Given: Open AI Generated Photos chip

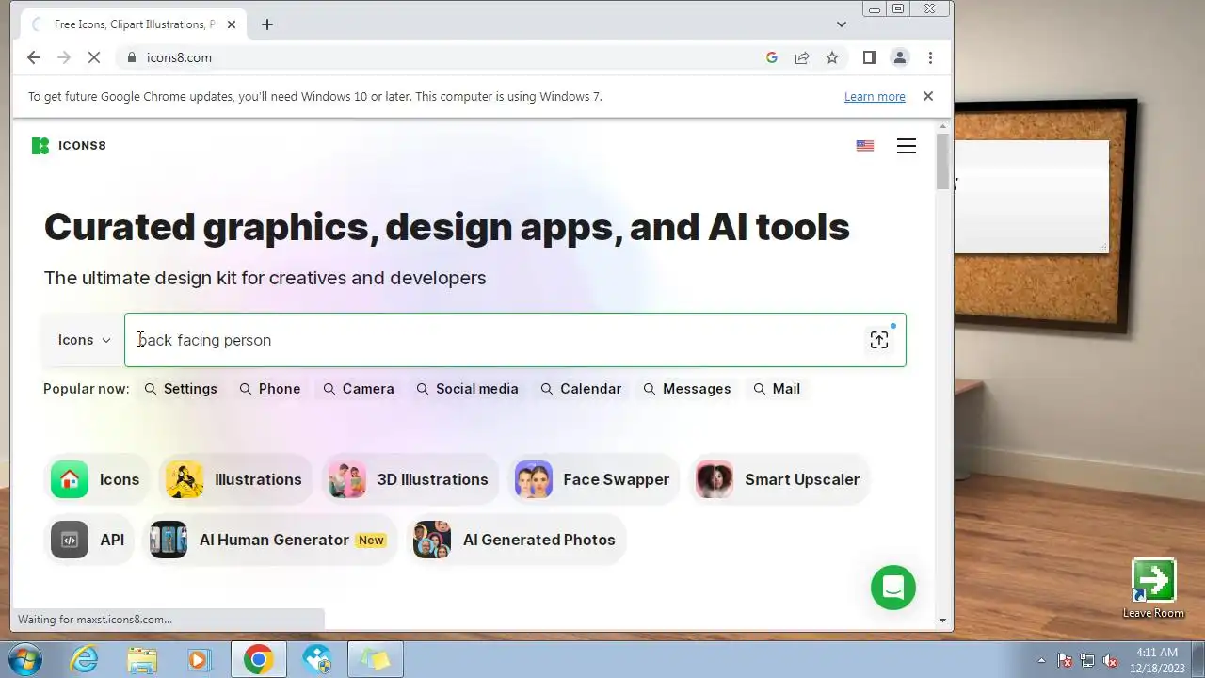Looking at the screenshot, I should (x=515, y=540).
